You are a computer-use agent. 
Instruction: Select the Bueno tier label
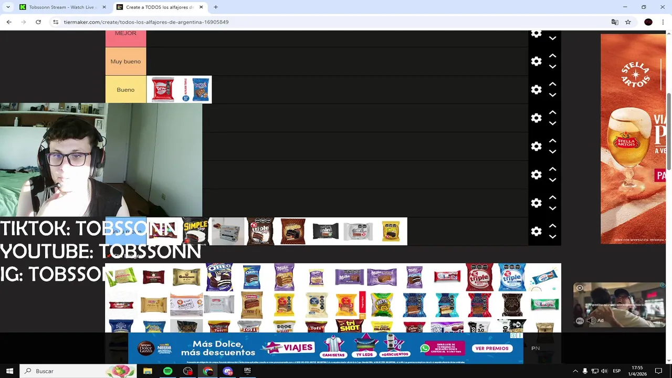tap(125, 90)
